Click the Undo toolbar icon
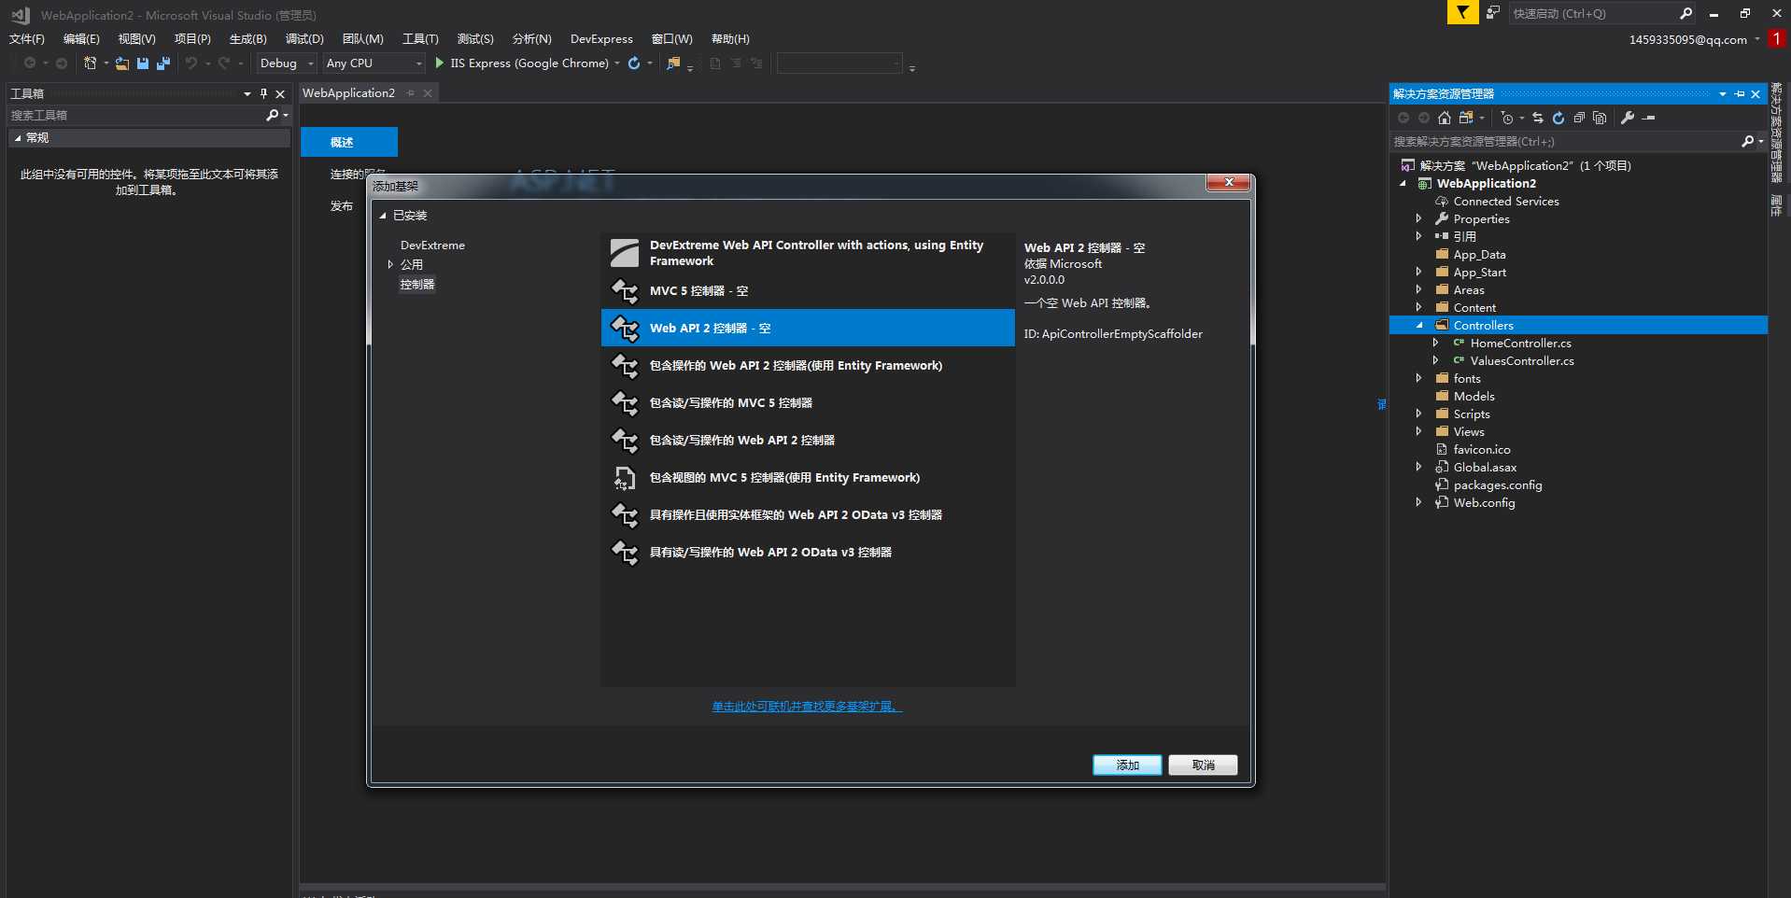Image resolution: width=1791 pixels, height=898 pixels. [191, 63]
